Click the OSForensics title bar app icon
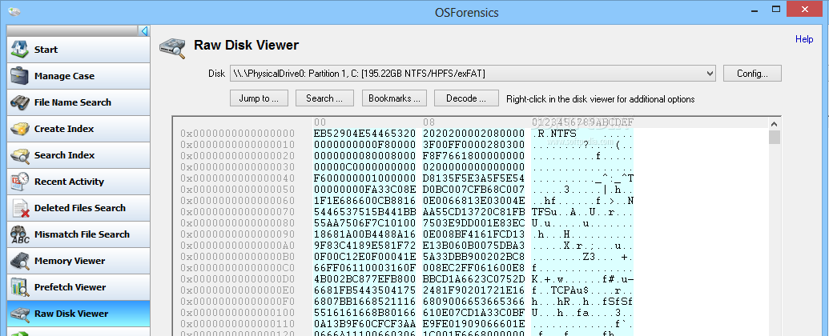Screen dimensions: 829x336 click(14, 12)
